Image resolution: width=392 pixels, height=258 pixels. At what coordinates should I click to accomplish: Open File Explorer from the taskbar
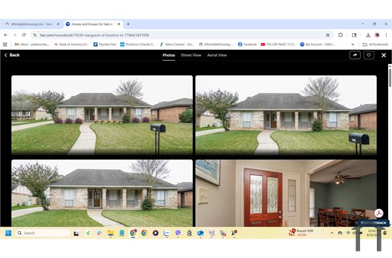click(x=110, y=233)
